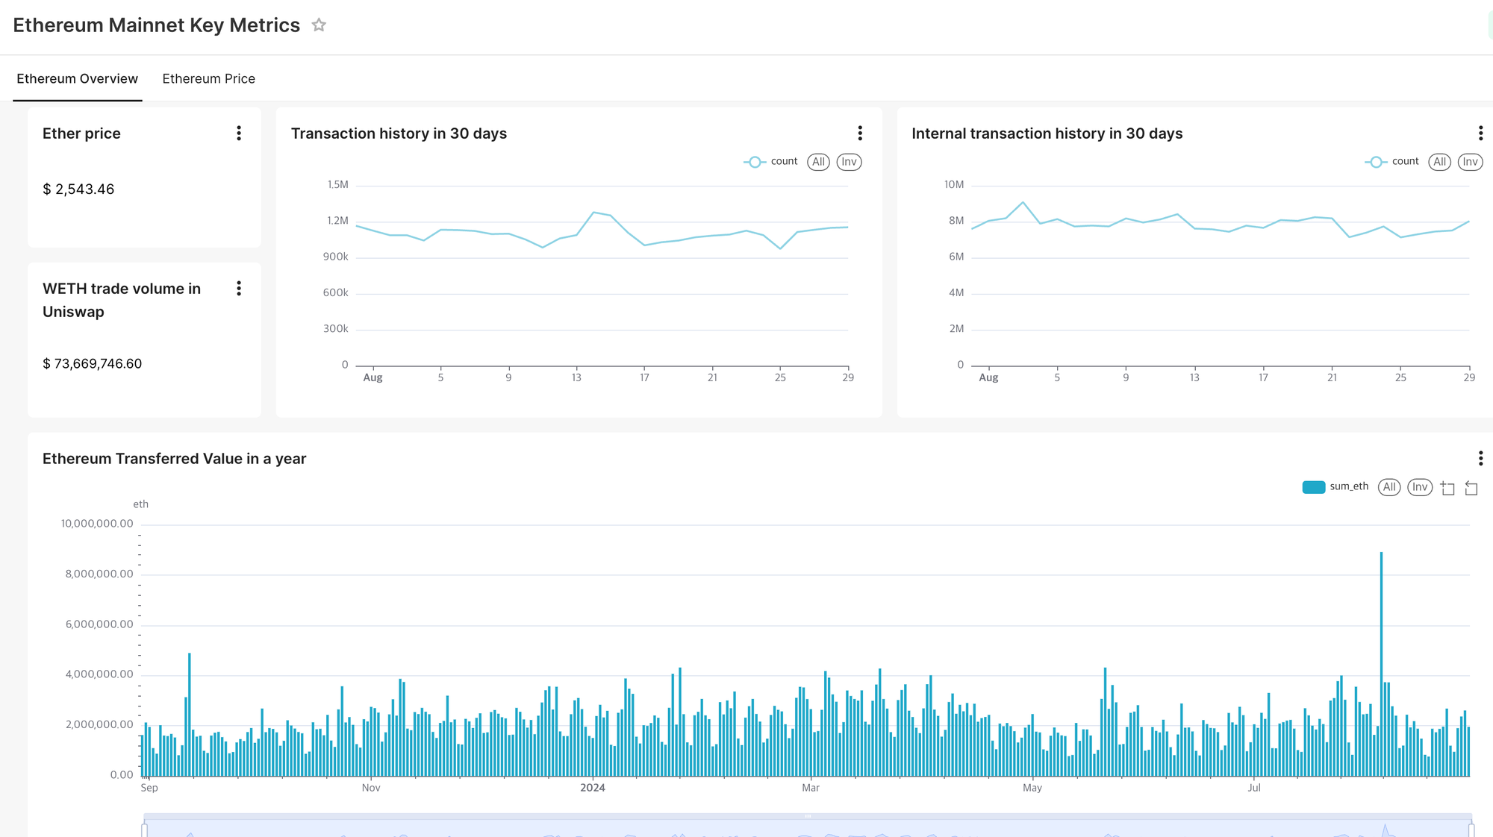
Task: Click the left handle of range slider
Action: pos(145,829)
